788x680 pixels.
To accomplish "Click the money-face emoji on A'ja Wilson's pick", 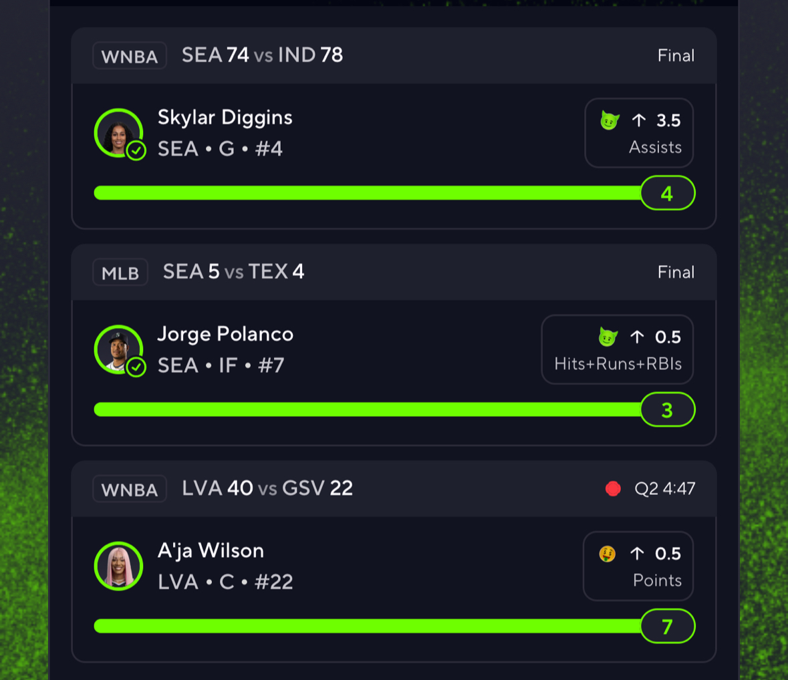I will tap(608, 554).
